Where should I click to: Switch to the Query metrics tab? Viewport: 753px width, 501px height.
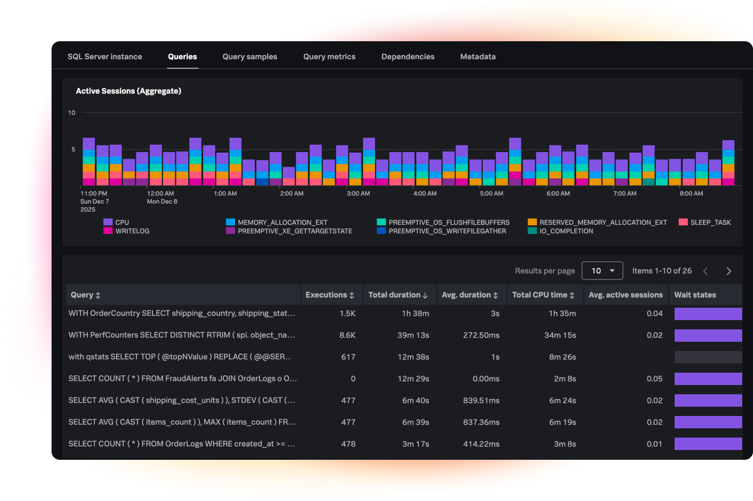[x=329, y=56]
